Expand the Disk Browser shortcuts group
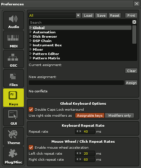141x168 pixels. pos(31,36)
